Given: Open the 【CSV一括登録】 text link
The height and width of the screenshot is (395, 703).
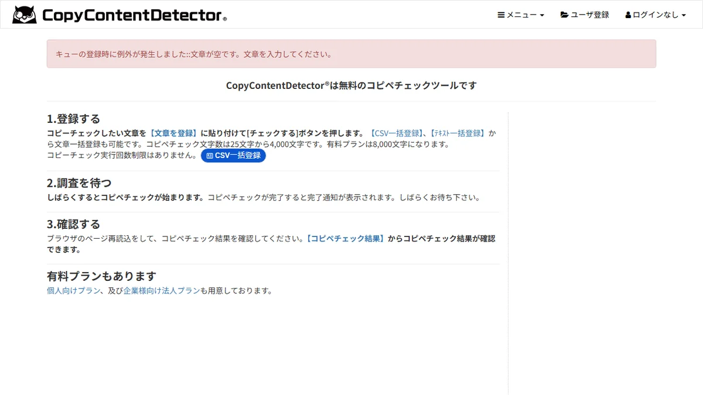Looking at the screenshot, I should pyautogui.click(x=397, y=133).
